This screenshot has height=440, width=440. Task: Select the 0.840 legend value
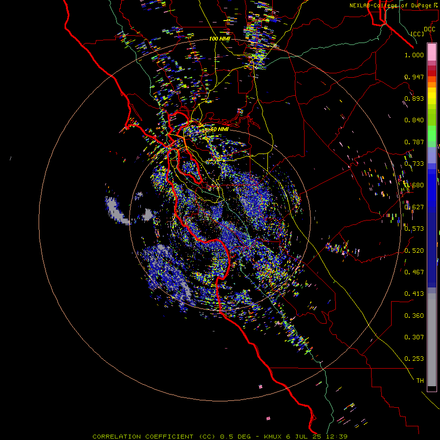tap(414, 120)
